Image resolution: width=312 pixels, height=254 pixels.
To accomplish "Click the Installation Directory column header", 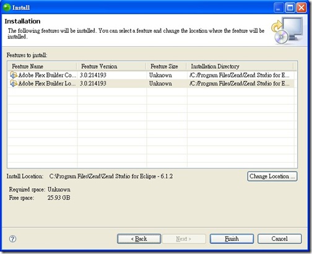I will point(240,66).
